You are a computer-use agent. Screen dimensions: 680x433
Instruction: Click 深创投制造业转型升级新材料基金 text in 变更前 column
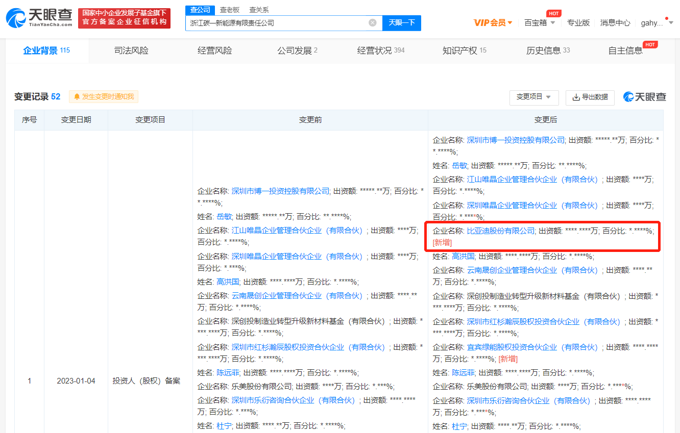coord(310,321)
